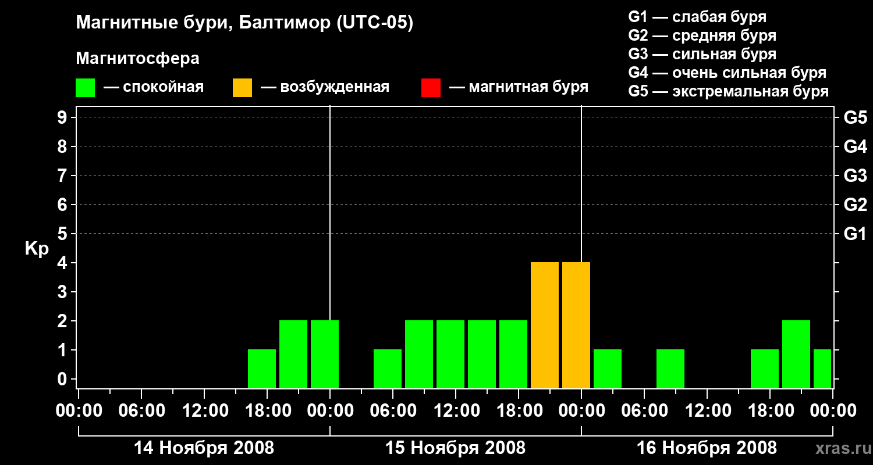
Task: Click the vertical midnight line starting 16 November
Action: (x=581, y=183)
